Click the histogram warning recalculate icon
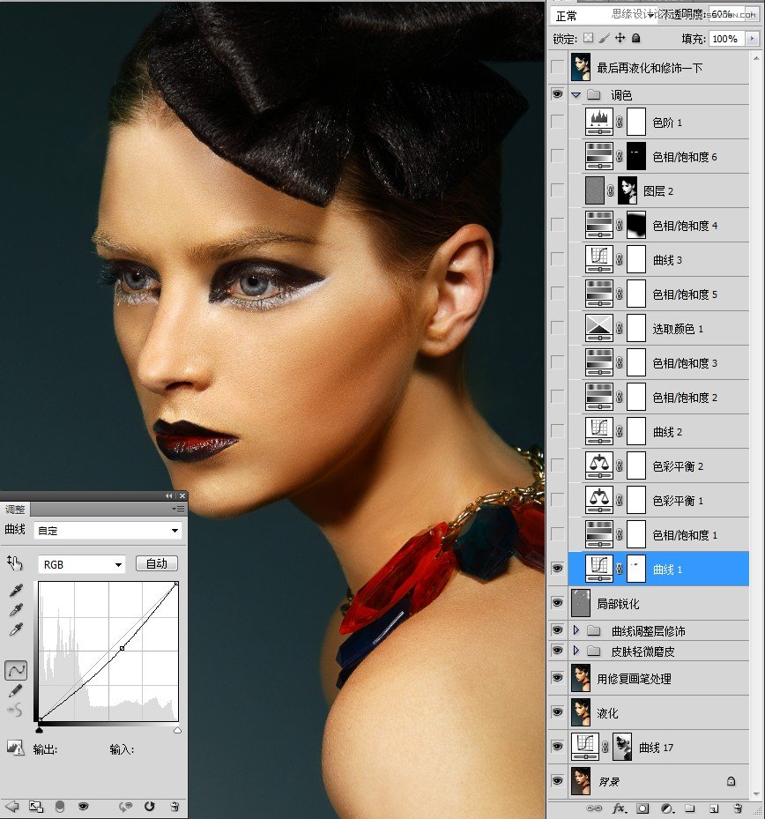Image resolution: width=765 pixels, height=819 pixels. 16,748
